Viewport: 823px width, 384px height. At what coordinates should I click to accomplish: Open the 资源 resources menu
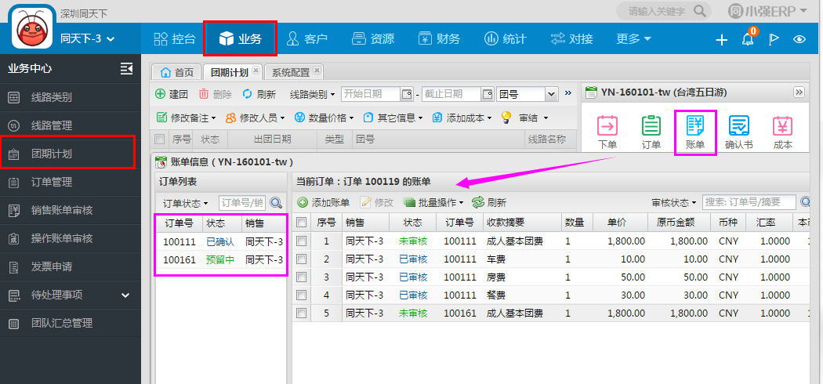coord(373,39)
